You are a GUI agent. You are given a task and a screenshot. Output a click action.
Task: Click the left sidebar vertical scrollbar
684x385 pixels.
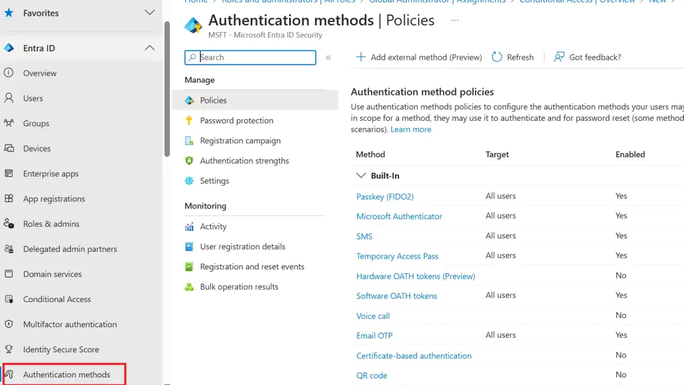tap(167, 89)
